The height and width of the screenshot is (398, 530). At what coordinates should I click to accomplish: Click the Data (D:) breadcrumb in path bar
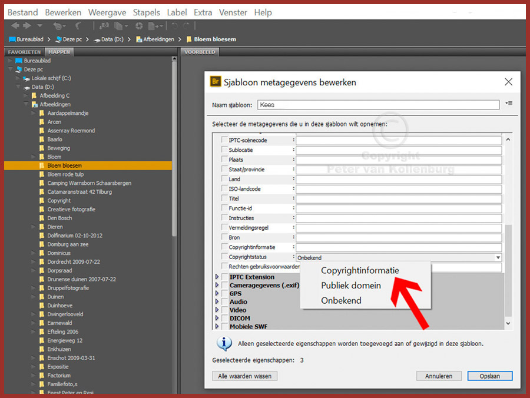coord(109,39)
